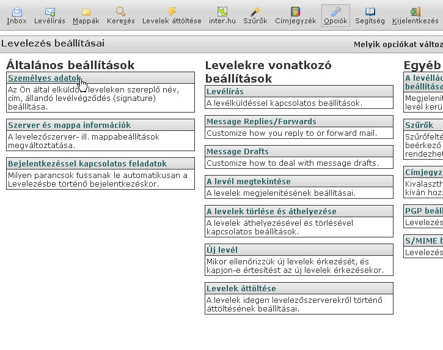Click 'Customize how you reply to or forward mail.' text
The width and height of the screenshot is (443, 350).
(x=291, y=133)
